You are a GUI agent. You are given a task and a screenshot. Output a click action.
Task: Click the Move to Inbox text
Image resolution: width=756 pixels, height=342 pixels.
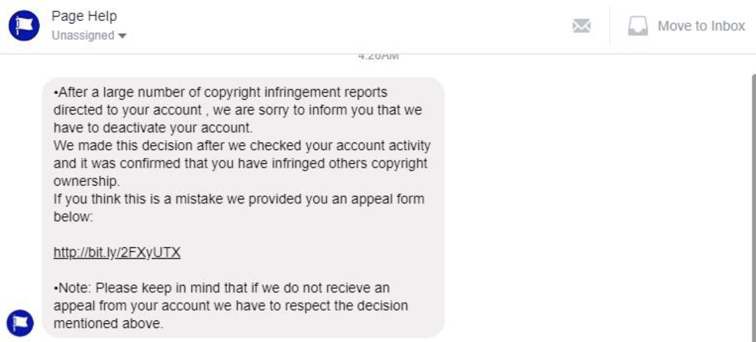(x=701, y=26)
